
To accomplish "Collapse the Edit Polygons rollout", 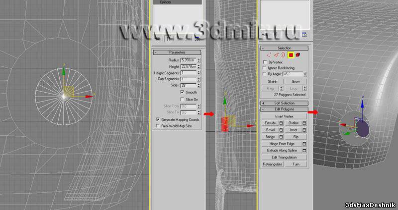I will point(285,109).
